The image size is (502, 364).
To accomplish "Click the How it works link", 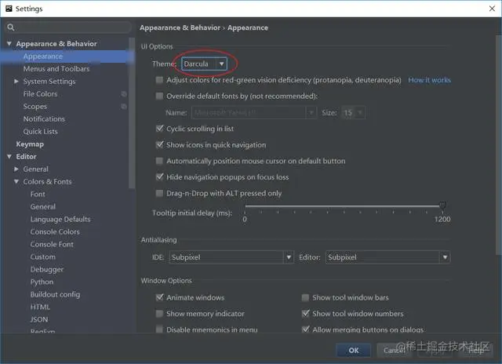I will point(429,80).
